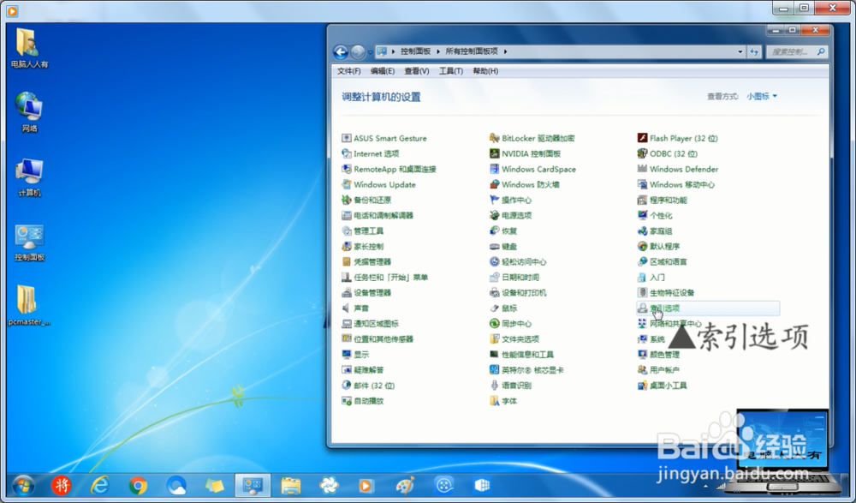The width and height of the screenshot is (856, 503).
Task: Open the 网络和共享中心 link
Action: [675, 324]
